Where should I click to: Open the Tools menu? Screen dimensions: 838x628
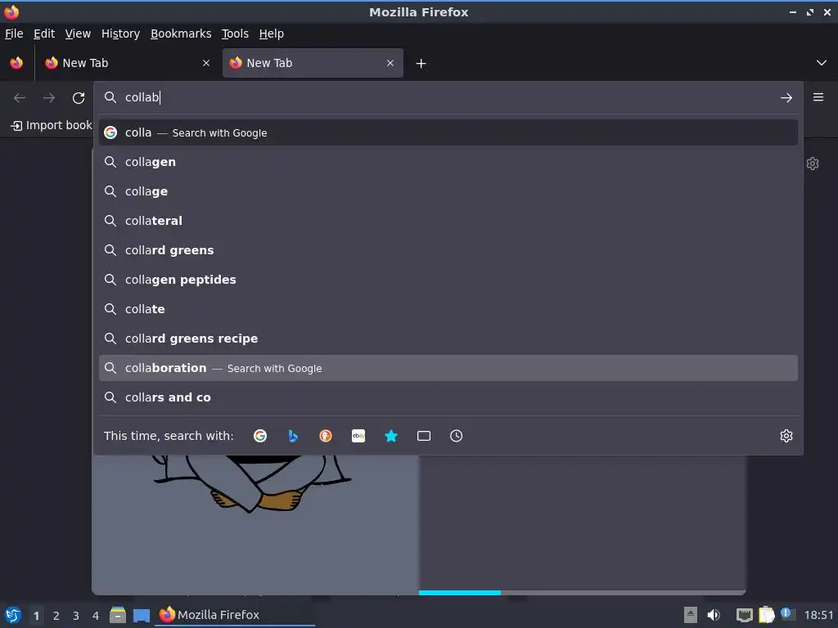pyautogui.click(x=235, y=34)
